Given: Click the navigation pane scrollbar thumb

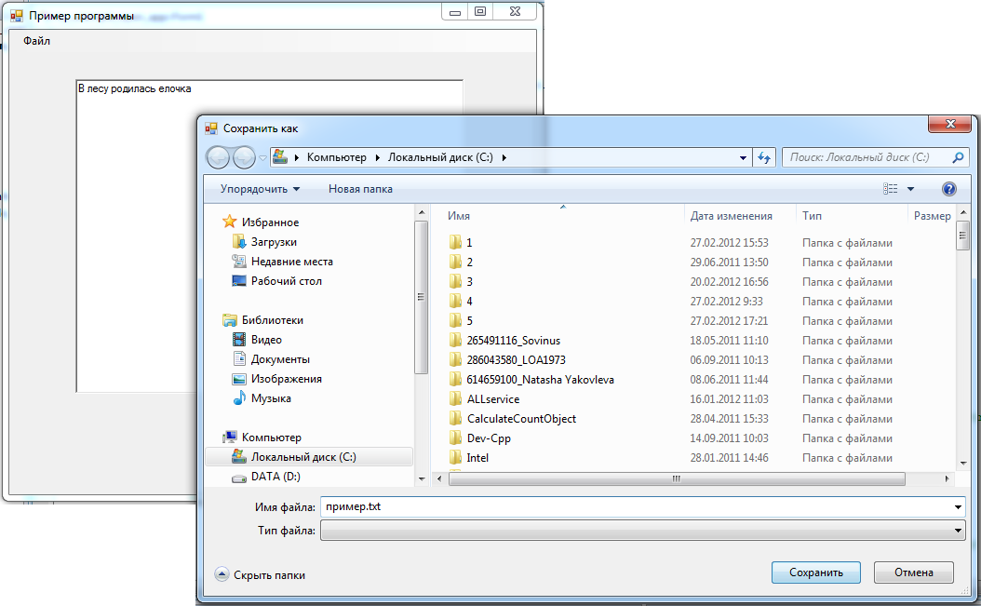Looking at the screenshot, I should point(421,297).
